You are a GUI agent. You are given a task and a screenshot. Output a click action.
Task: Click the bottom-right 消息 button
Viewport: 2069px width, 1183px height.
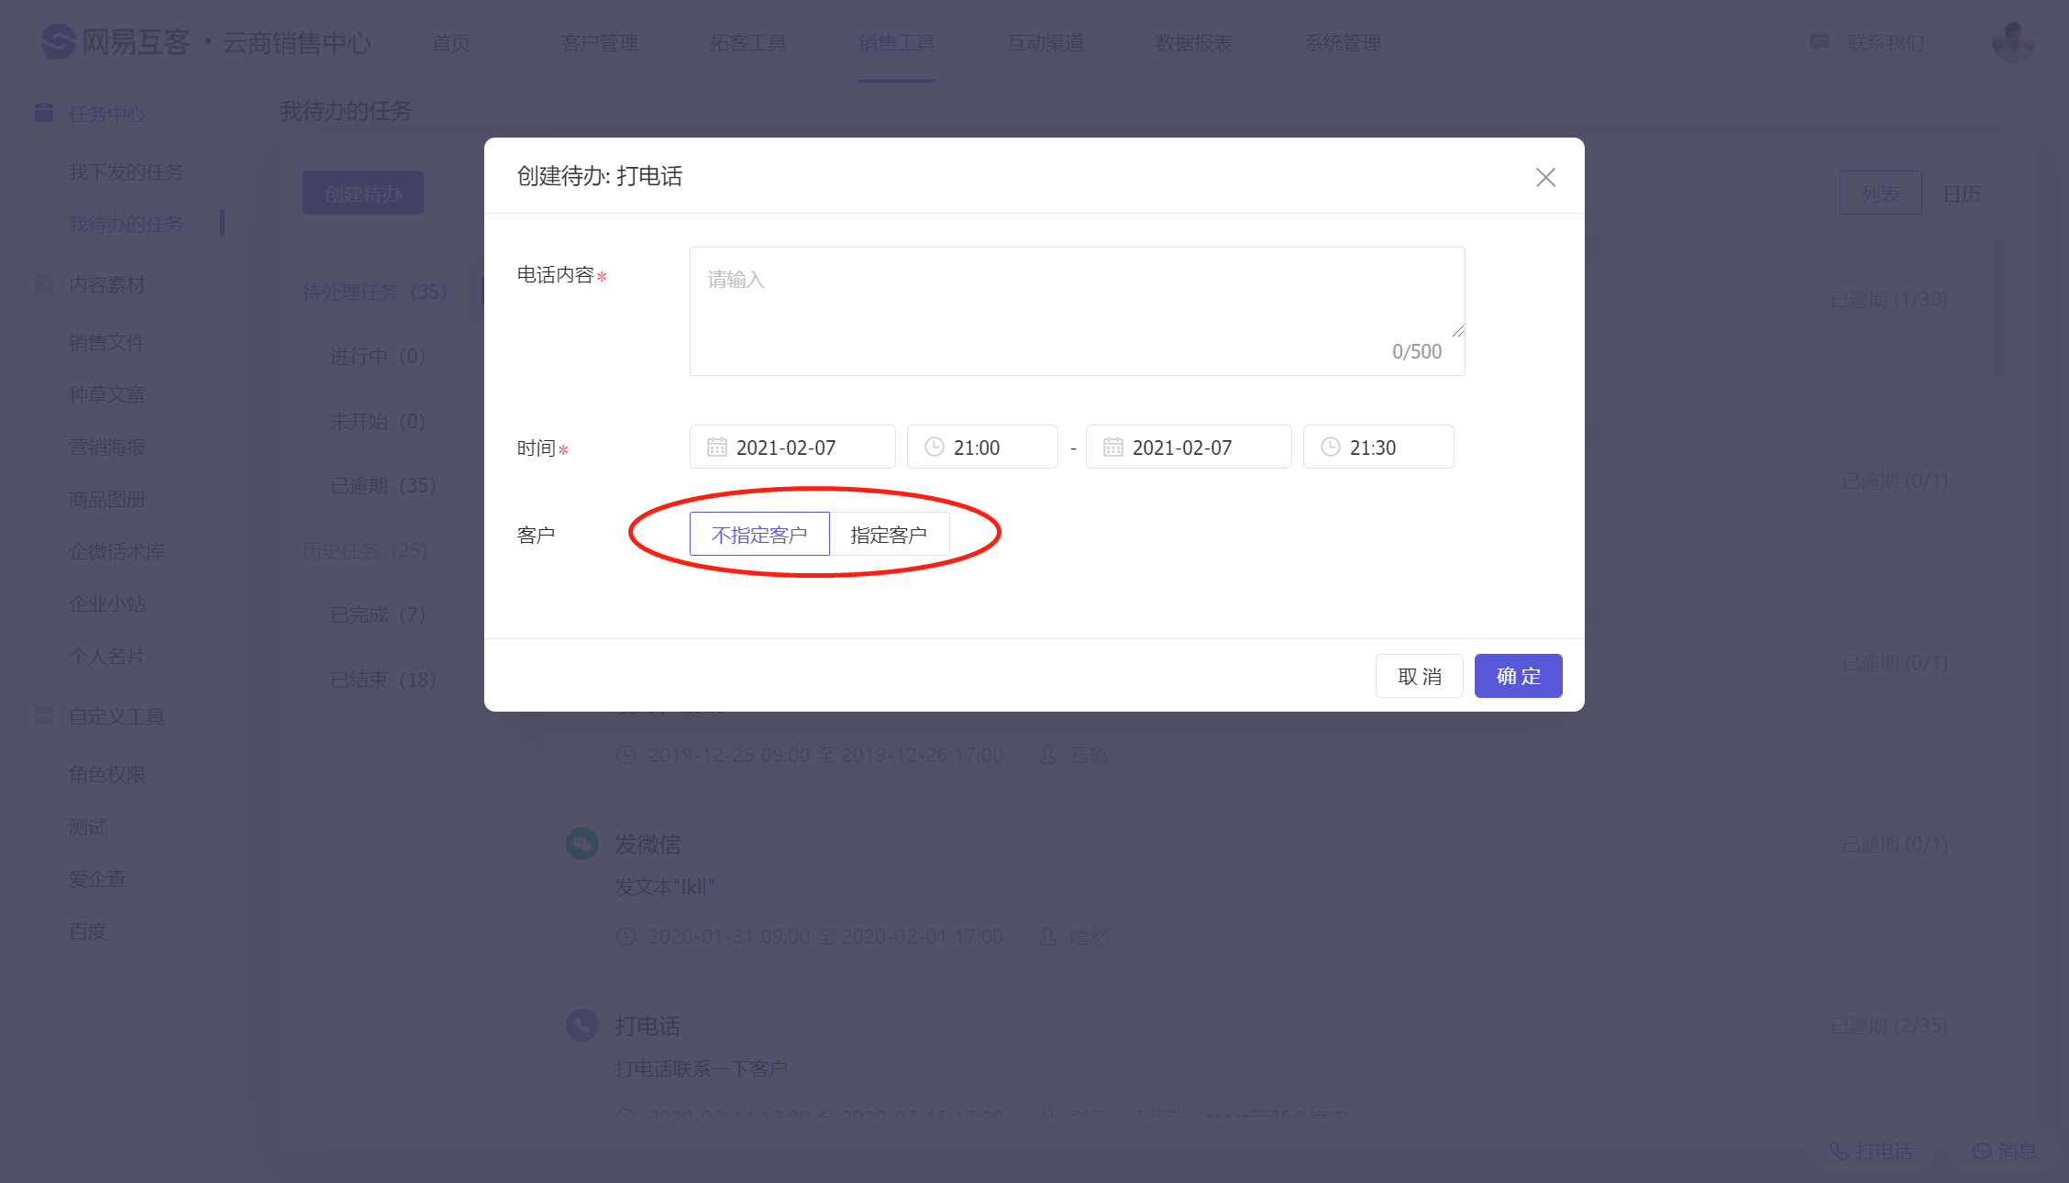(2004, 1150)
